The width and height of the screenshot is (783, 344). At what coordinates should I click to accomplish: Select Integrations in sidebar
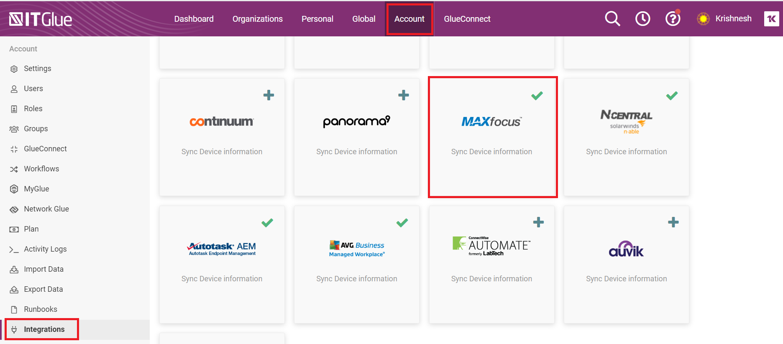coord(44,329)
